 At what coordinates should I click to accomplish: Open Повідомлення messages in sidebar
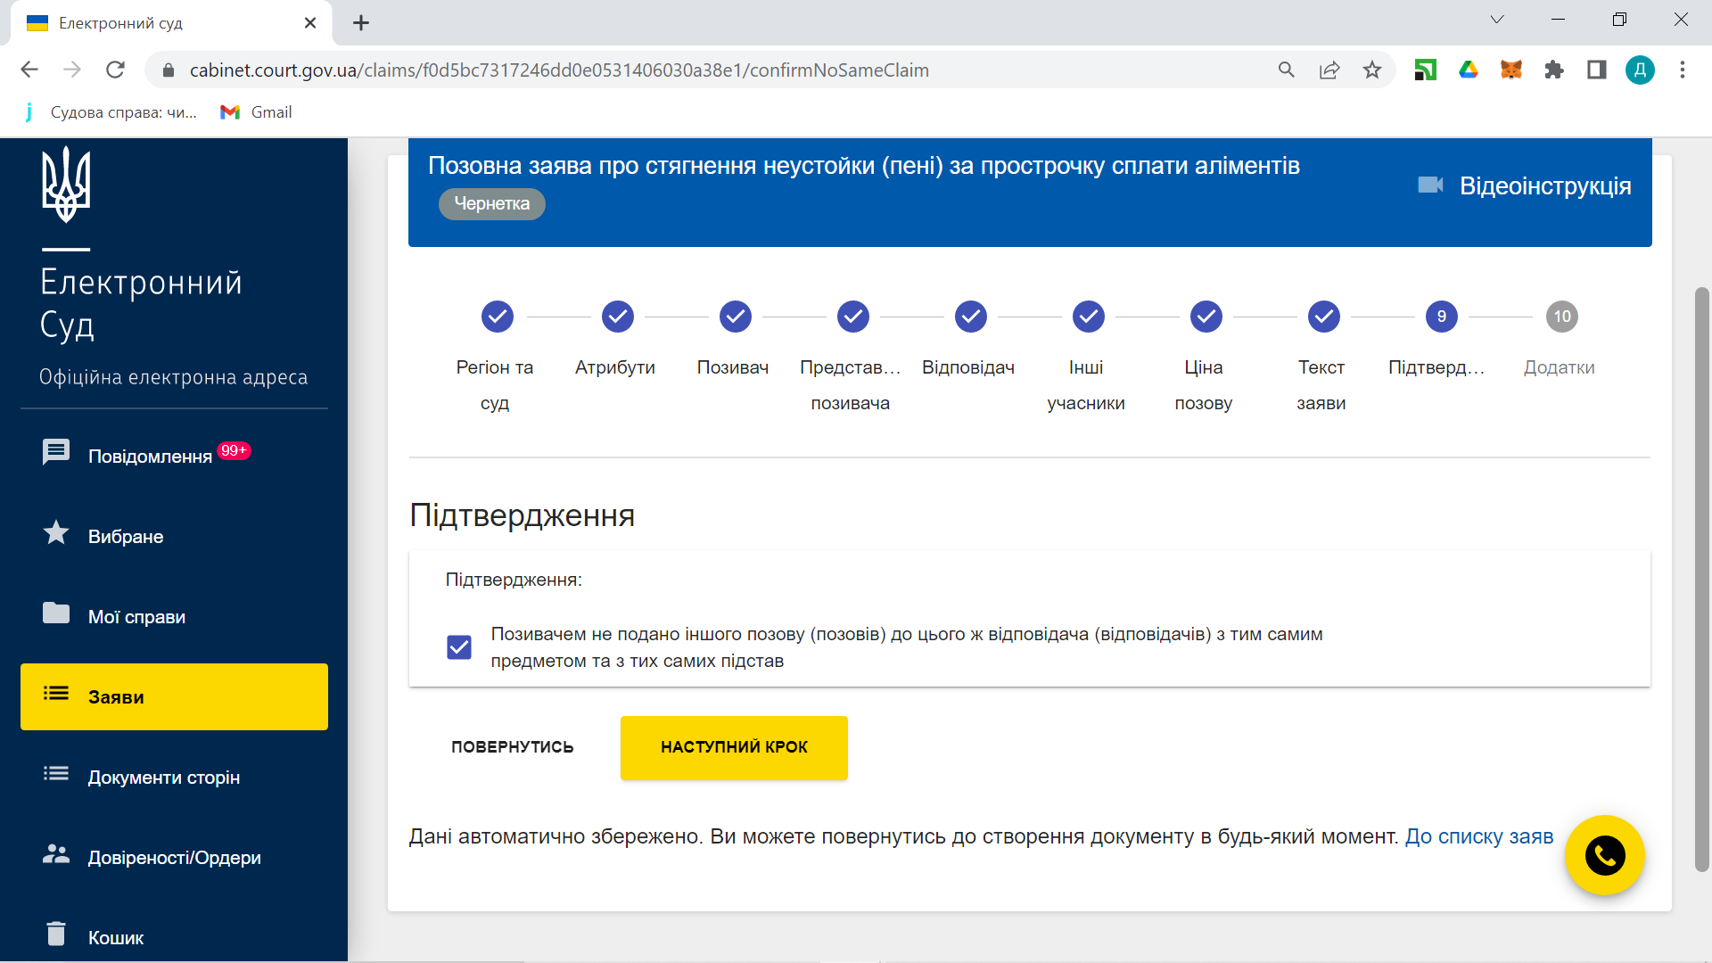[x=149, y=455]
